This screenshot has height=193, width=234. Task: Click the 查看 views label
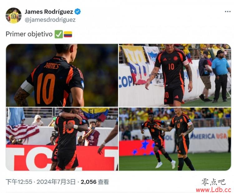coord(103,182)
